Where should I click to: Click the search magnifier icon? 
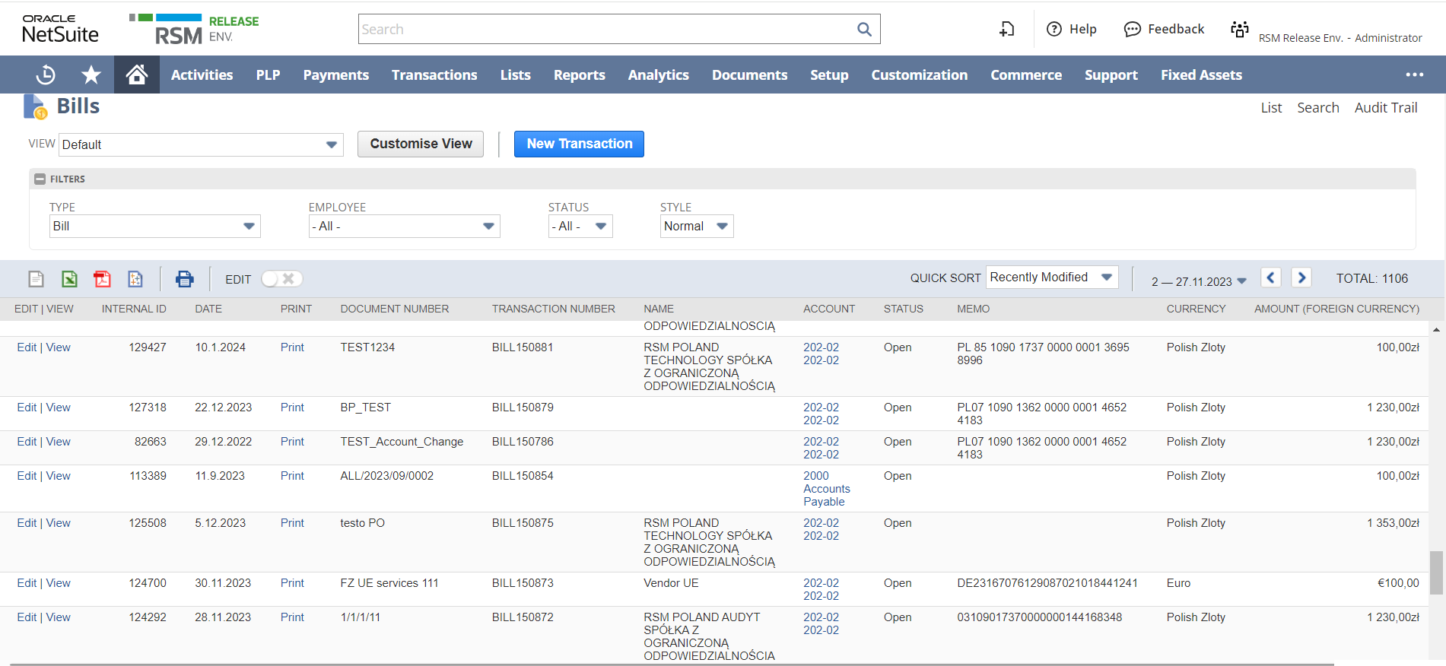(864, 29)
